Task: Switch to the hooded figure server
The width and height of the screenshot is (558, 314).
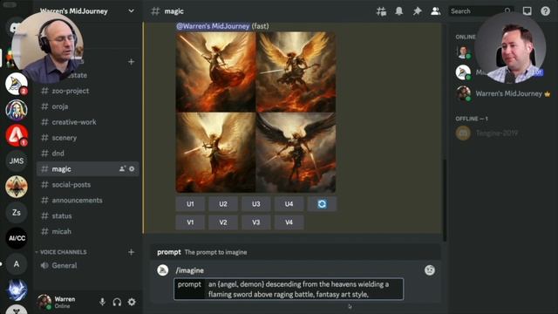Action: 16,110
